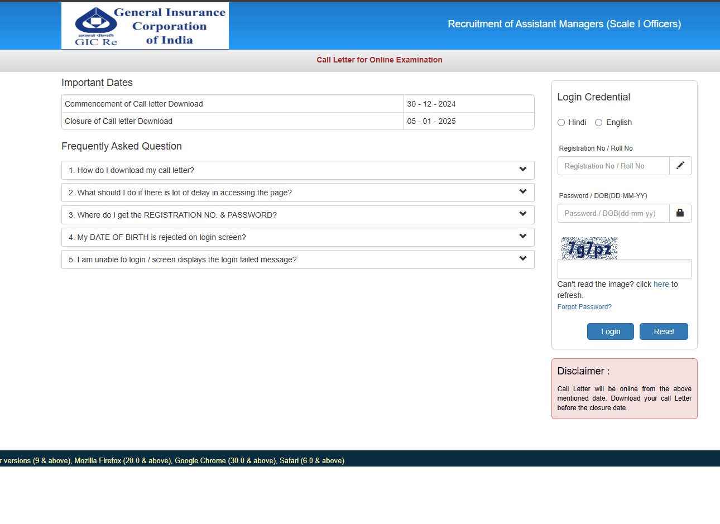Image resolution: width=720 pixels, height=524 pixels.
Task: Click the captcha text entry box
Action: point(624,269)
